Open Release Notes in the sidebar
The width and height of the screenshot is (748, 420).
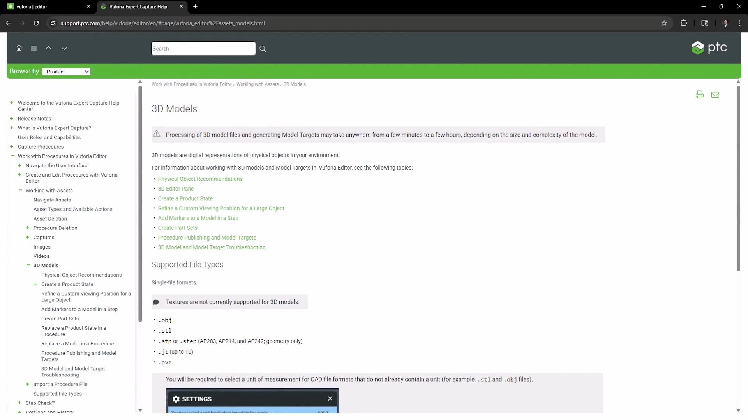tap(34, 119)
